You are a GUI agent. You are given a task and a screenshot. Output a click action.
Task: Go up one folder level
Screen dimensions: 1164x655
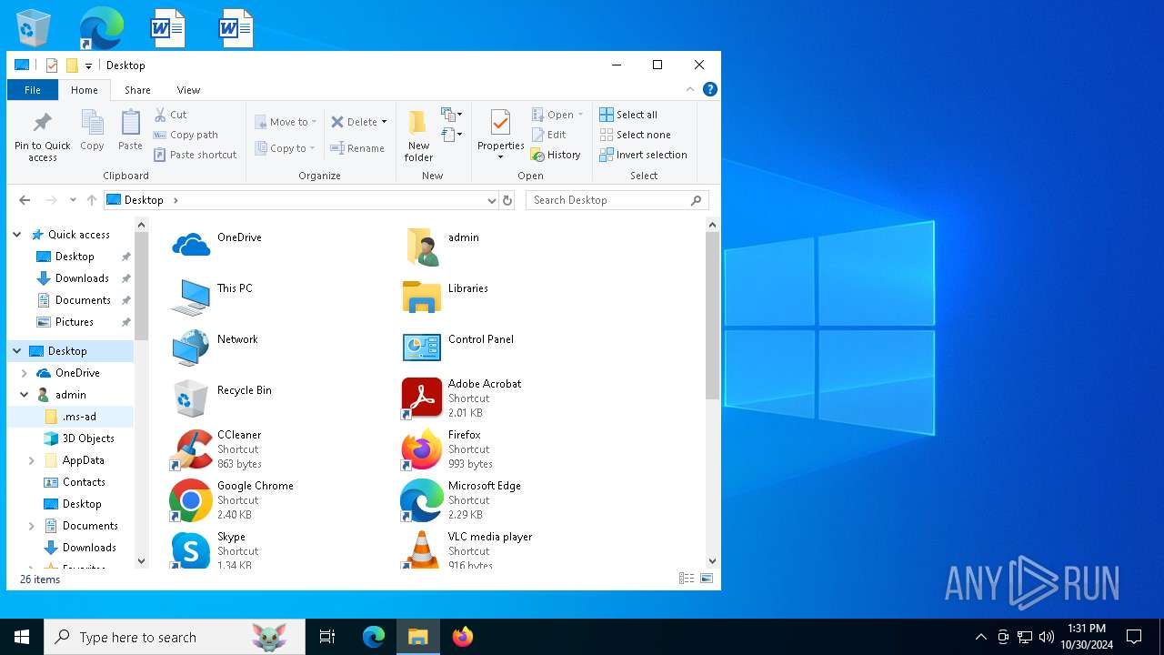click(92, 200)
